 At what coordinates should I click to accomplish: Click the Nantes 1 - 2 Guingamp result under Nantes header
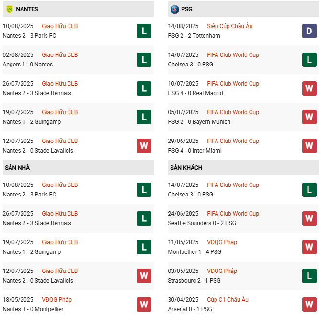point(32,122)
